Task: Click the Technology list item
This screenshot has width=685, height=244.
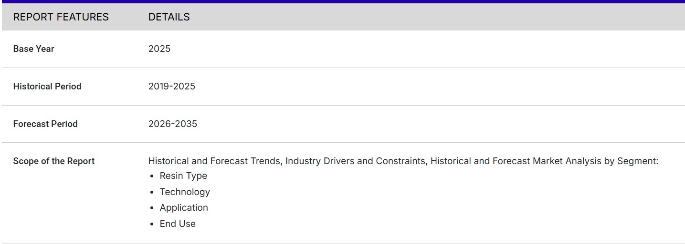Action: tap(185, 192)
